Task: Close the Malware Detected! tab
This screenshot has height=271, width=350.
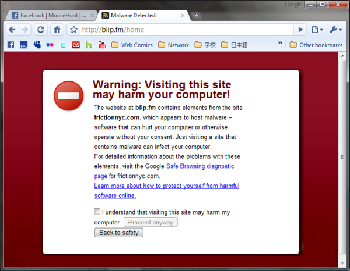Action: click(x=183, y=16)
